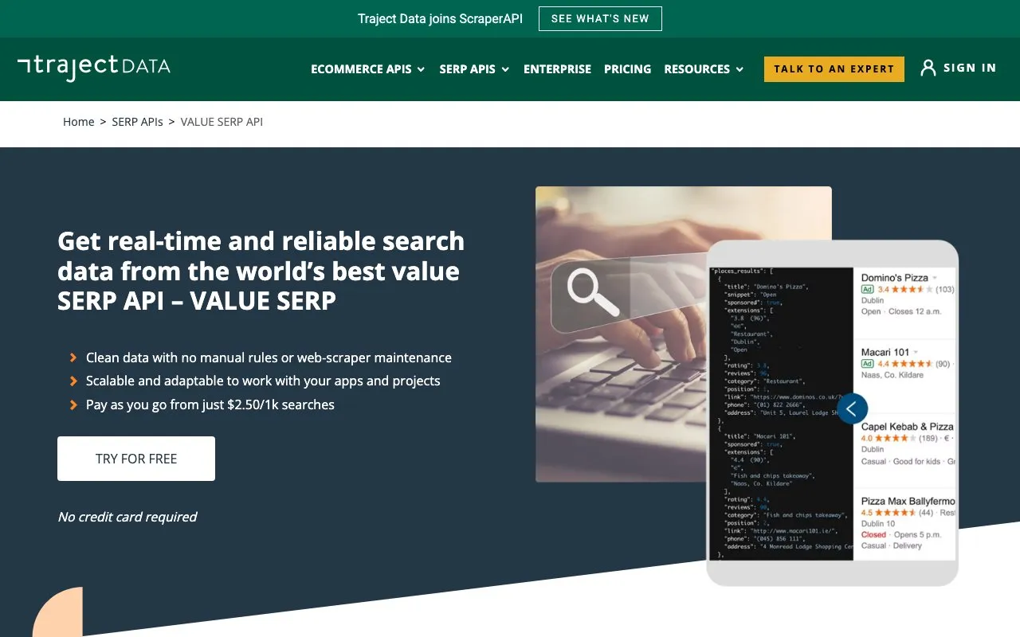The height and width of the screenshot is (637, 1020).
Task: Click the previous-slide arrow on the phone mockup
Action: coord(852,408)
